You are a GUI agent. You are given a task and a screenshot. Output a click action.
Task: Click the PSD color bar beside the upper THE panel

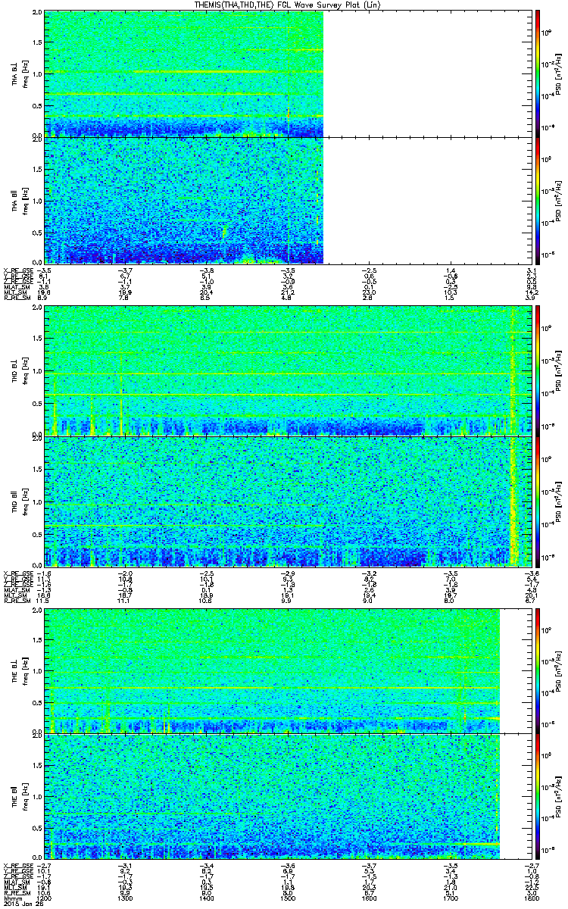[x=537, y=670]
